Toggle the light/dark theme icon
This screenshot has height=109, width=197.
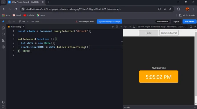tap(3, 102)
